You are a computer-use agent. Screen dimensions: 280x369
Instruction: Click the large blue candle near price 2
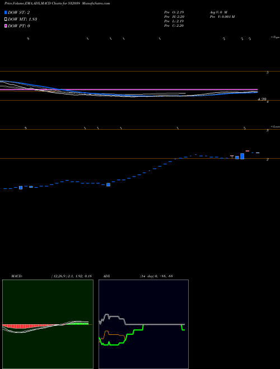tap(242, 156)
